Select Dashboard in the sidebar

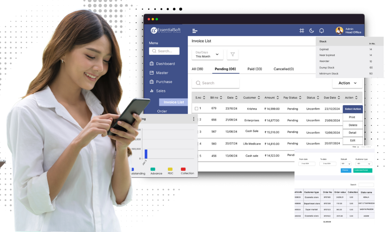click(x=163, y=63)
